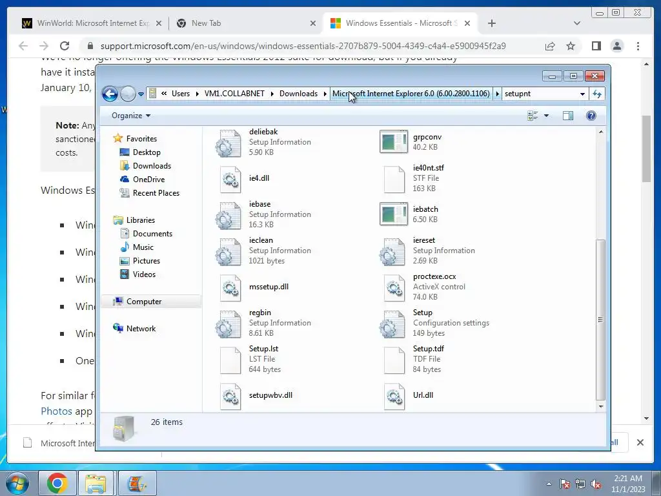661x496 pixels.
Task: Open Pictures library
Action: [147, 261]
